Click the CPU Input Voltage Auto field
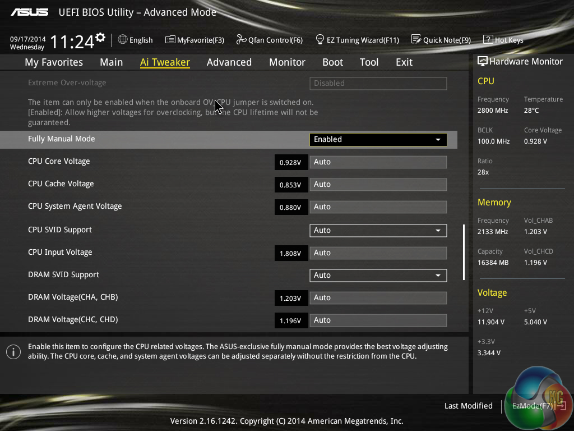 [378, 253]
